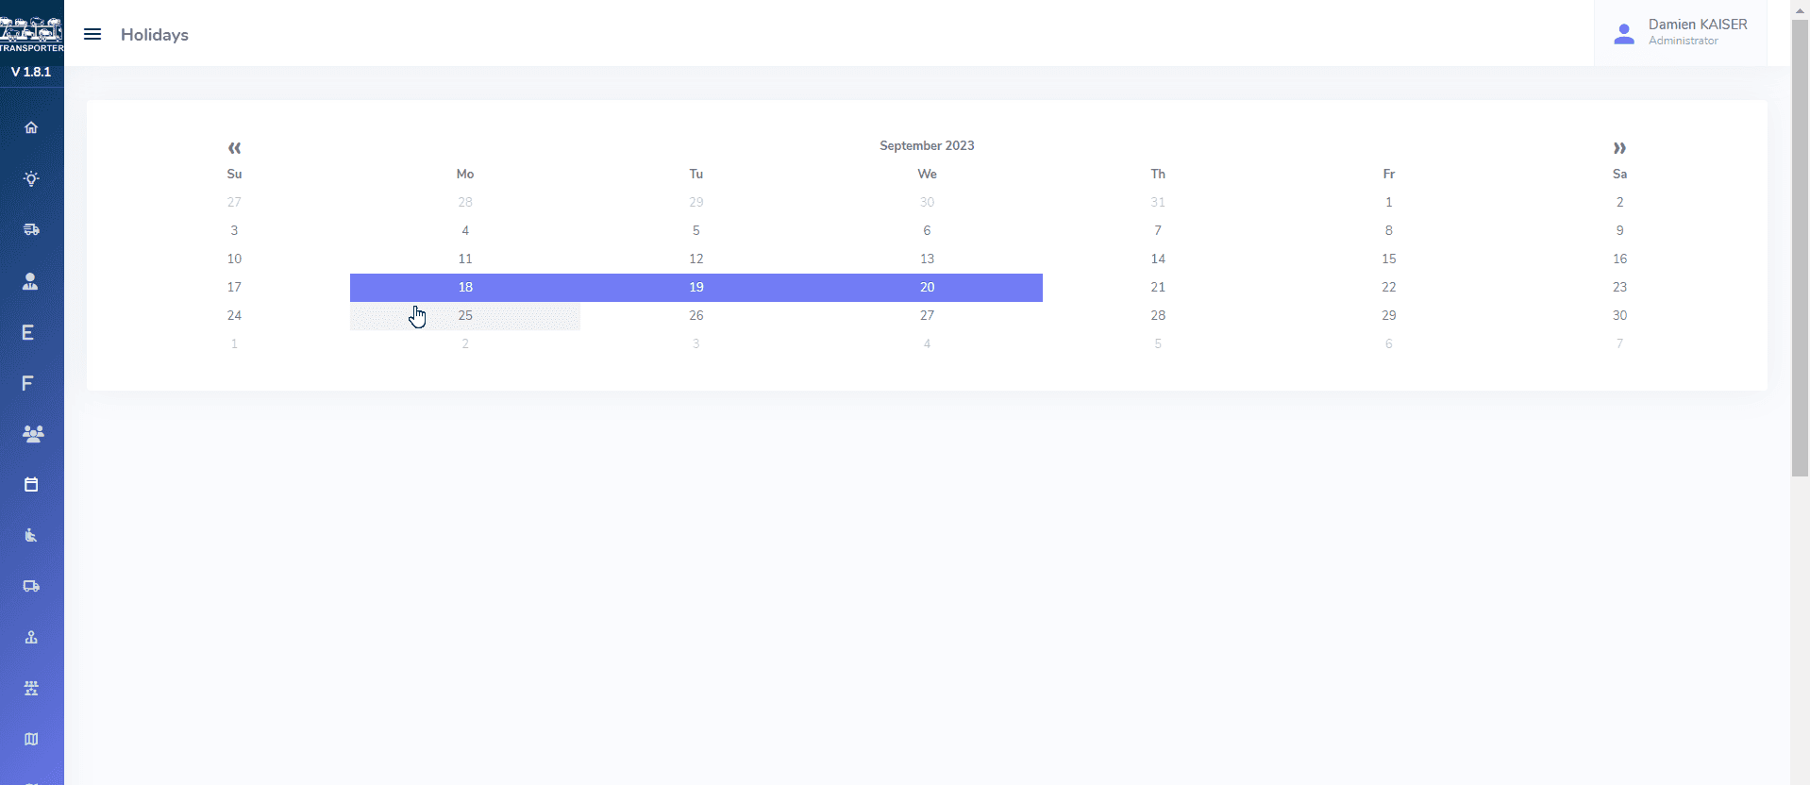1810x785 pixels.
Task: Select highlighted date 18
Action: tap(465, 288)
